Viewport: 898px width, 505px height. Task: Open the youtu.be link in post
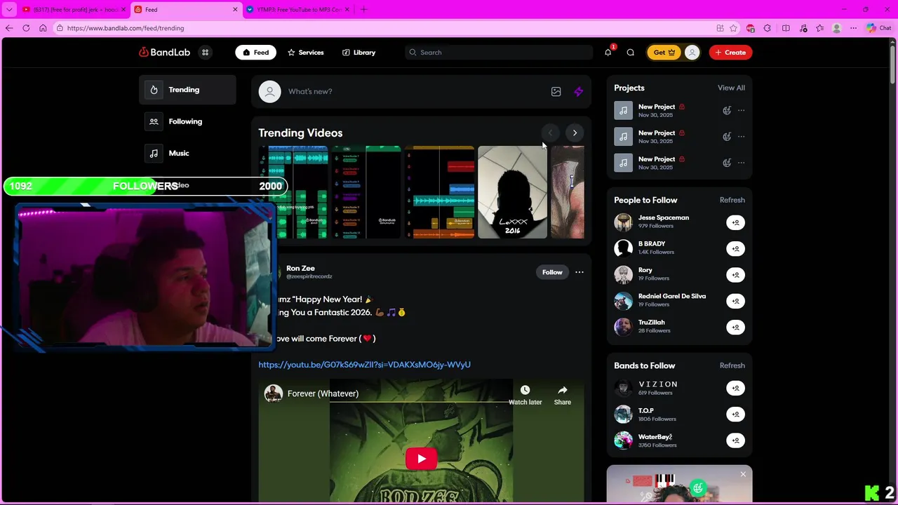point(364,365)
